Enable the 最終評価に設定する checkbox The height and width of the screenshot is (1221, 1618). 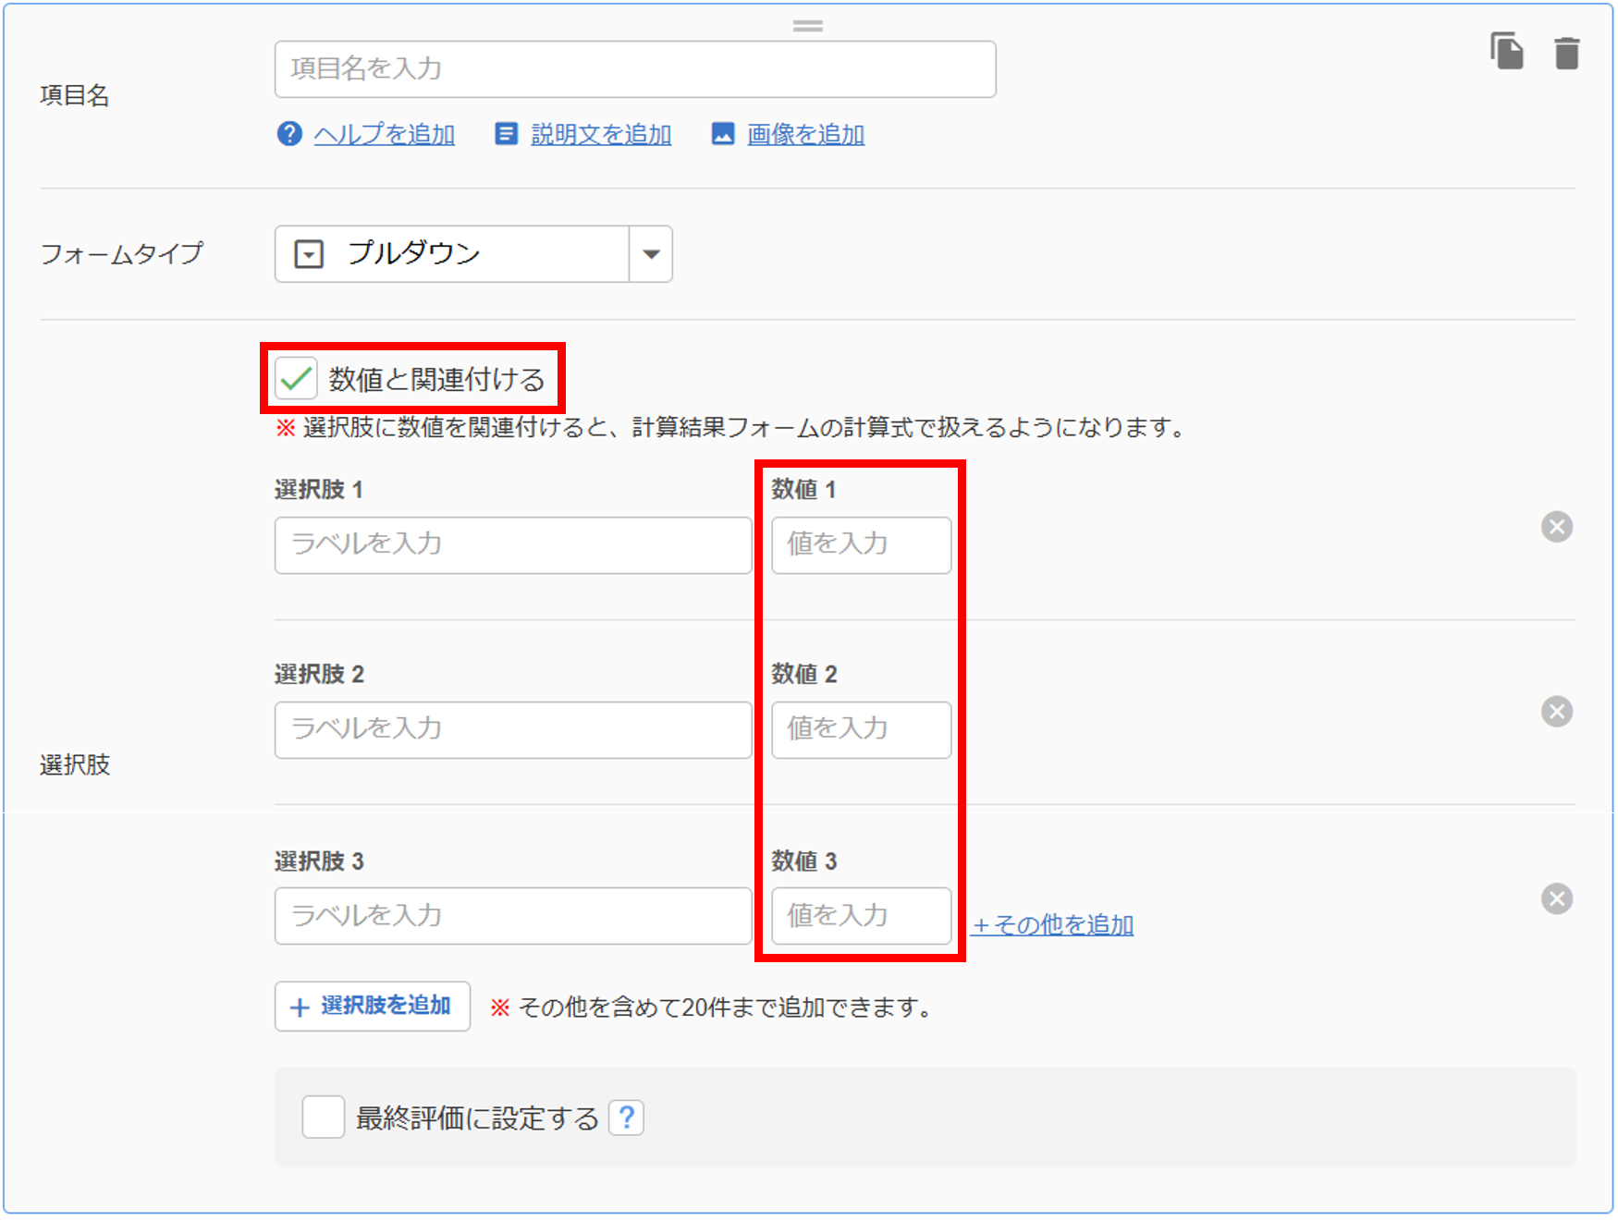(324, 1117)
